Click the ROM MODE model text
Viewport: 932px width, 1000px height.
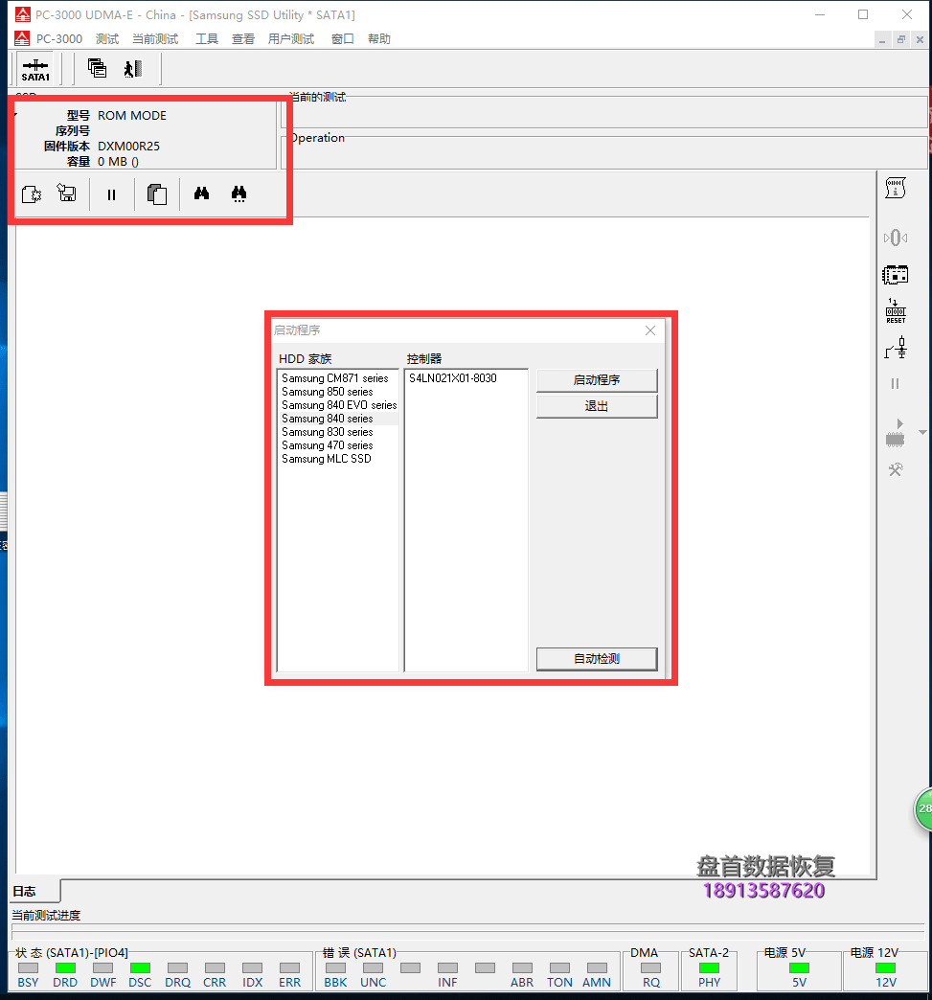click(x=132, y=116)
